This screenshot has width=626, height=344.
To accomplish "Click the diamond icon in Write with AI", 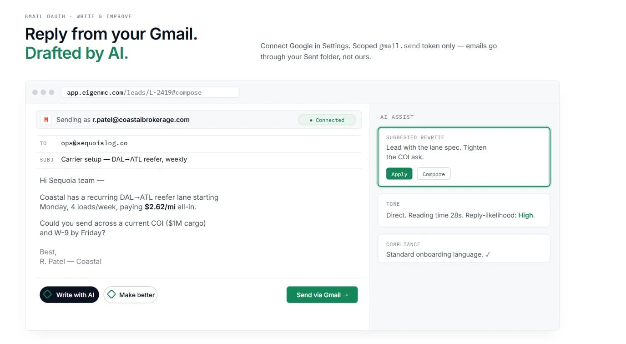I will (x=47, y=294).
